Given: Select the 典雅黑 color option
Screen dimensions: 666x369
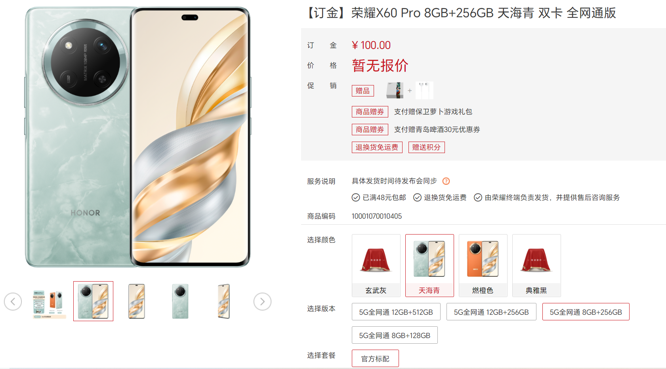Looking at the screenshot, I should (536, 265).
